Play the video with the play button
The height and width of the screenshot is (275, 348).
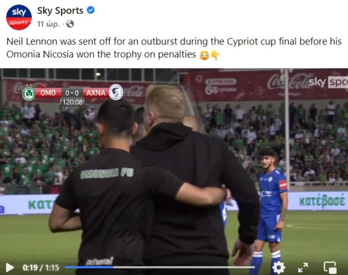pyautogui.click(x=10, y=267)
